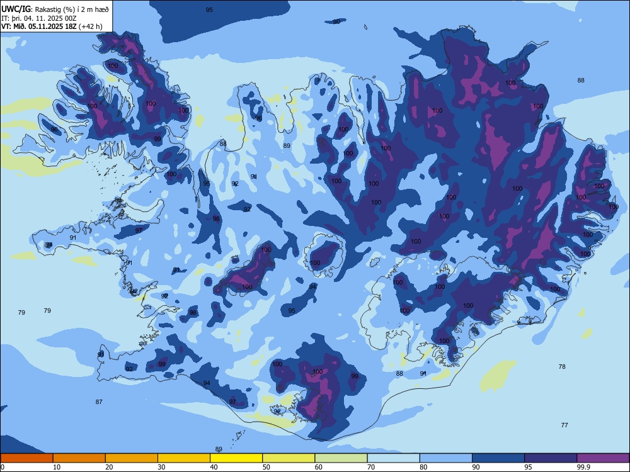Select the 'IT: þri. 04. 11. 2025 00Z' line
This screenshot has height=472, width=630.
tap(38, 18)
